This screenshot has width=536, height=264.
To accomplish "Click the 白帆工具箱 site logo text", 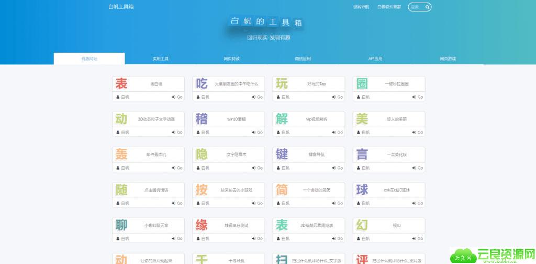I will tap(121, 7).
